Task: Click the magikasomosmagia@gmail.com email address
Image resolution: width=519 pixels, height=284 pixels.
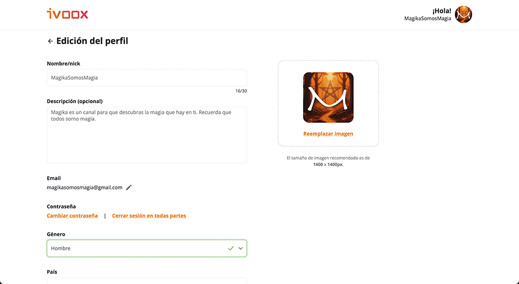Action: (84, 187)
